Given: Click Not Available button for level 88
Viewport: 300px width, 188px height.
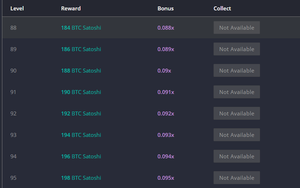Looking at the screenshot, I should click(237, 28).
